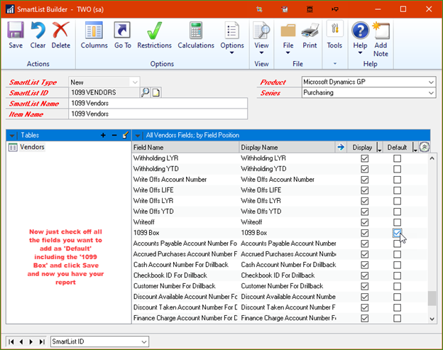The image size is (443, 350).
Task: Click the note icon beside SmartList ID
Action: (156, 92)
